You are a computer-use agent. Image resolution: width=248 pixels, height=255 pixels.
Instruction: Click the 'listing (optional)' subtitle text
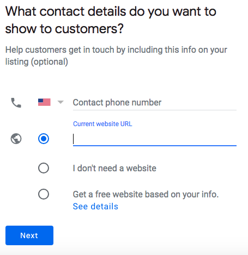[x=37, y=62]
